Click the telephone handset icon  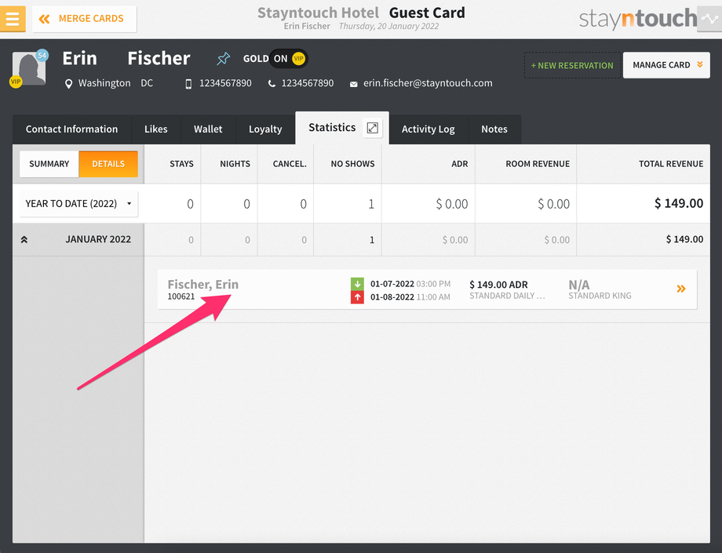tap(272, 84)
